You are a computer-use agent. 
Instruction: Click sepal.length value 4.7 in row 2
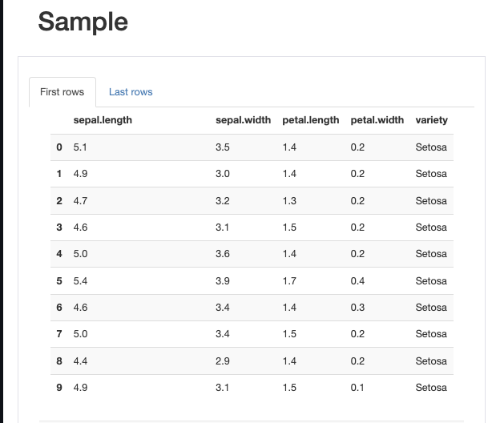pos(80,201)
